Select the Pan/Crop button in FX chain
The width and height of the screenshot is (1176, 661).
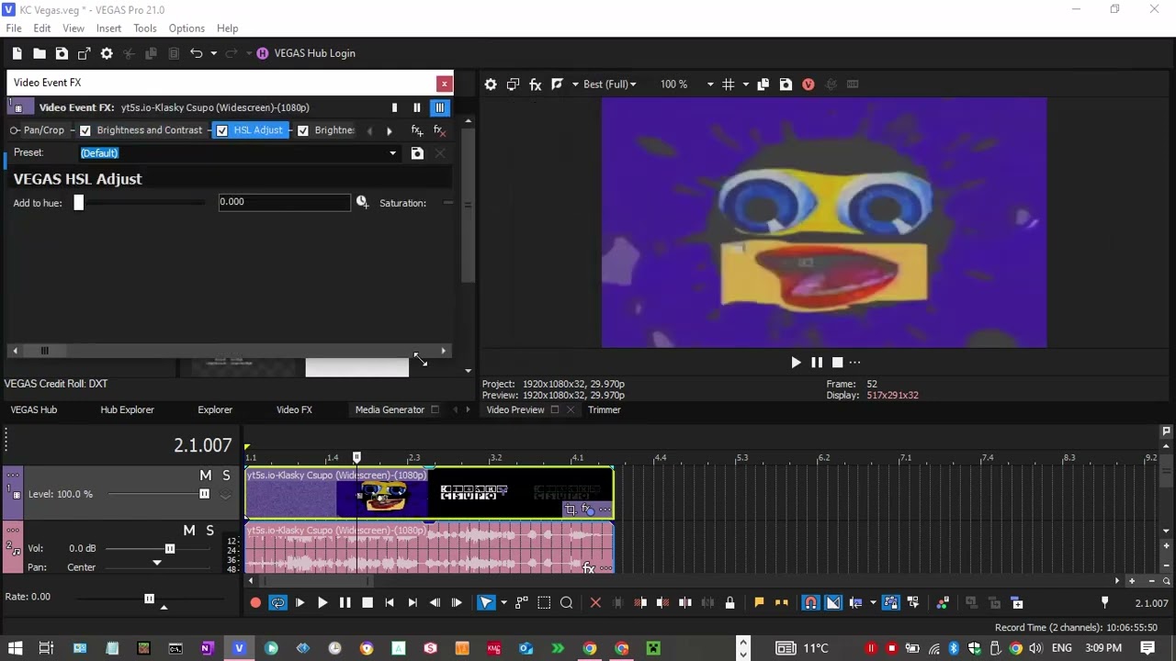click(x=38, y=130)
